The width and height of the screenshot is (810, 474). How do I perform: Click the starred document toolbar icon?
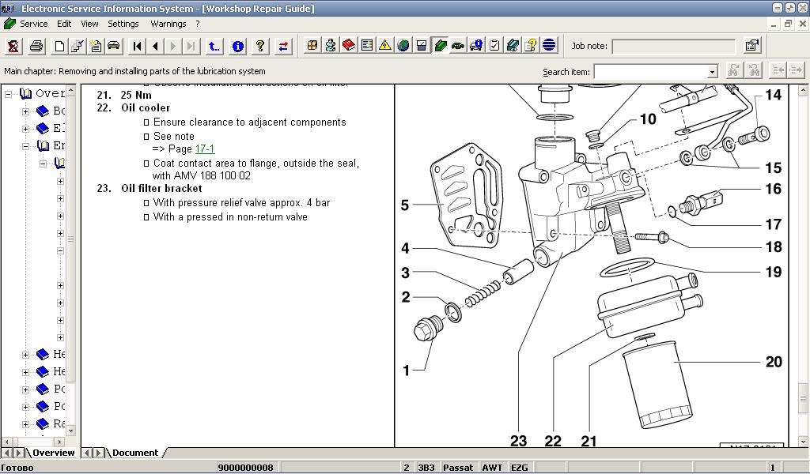tap(96, 46)
